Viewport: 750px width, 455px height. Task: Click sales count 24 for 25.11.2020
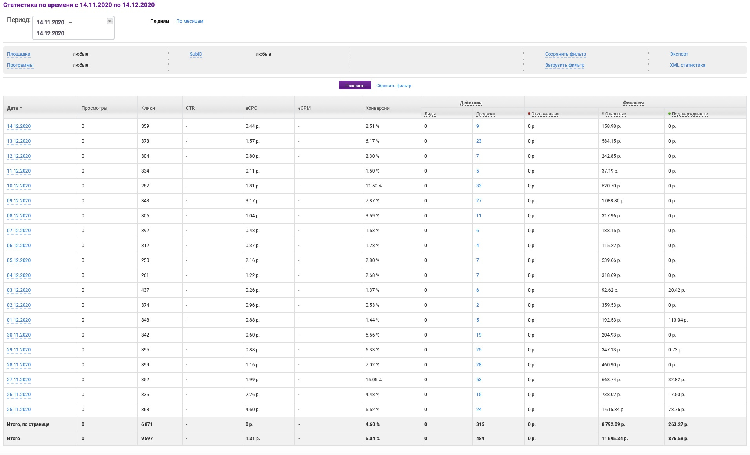479,409
